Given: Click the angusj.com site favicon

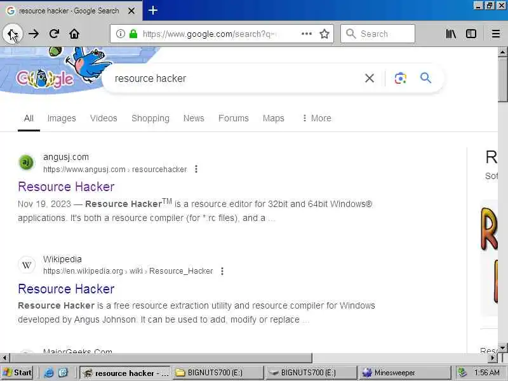Looking at the screenshot, I should [27, 163].
